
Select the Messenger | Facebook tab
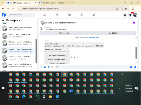[20, 3]
